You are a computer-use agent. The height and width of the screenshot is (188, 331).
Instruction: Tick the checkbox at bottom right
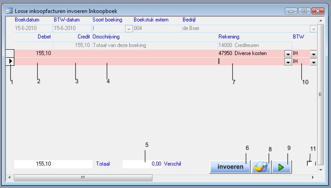(310, 164)
